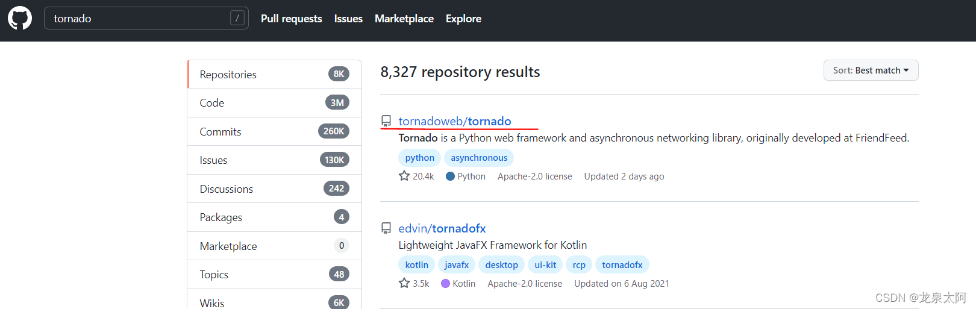Click the 3M count badge for Code

(x=337, y=103)
